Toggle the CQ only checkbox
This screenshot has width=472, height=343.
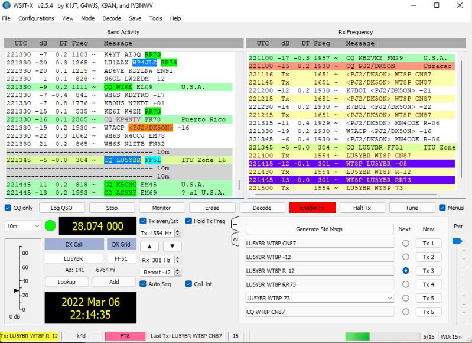pos(8,208)
